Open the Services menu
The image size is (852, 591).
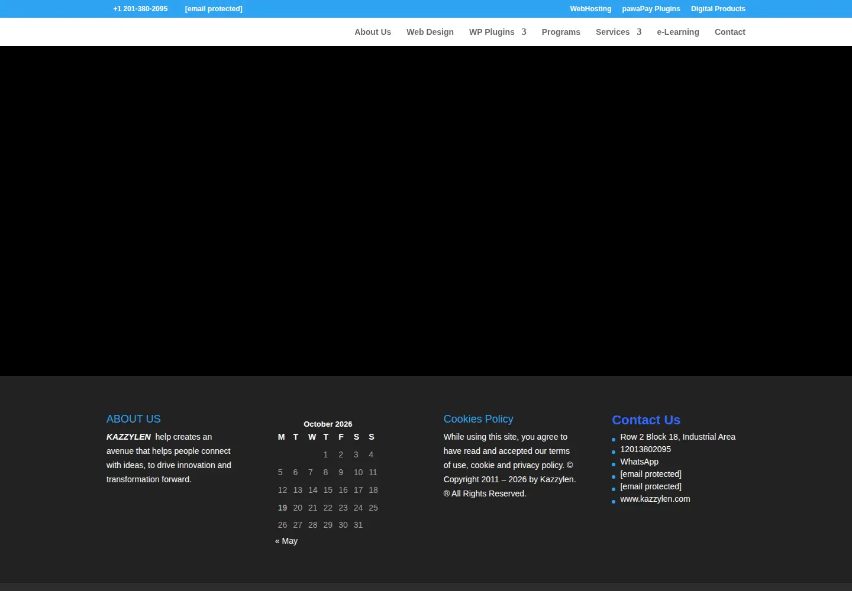coord(612,32)
